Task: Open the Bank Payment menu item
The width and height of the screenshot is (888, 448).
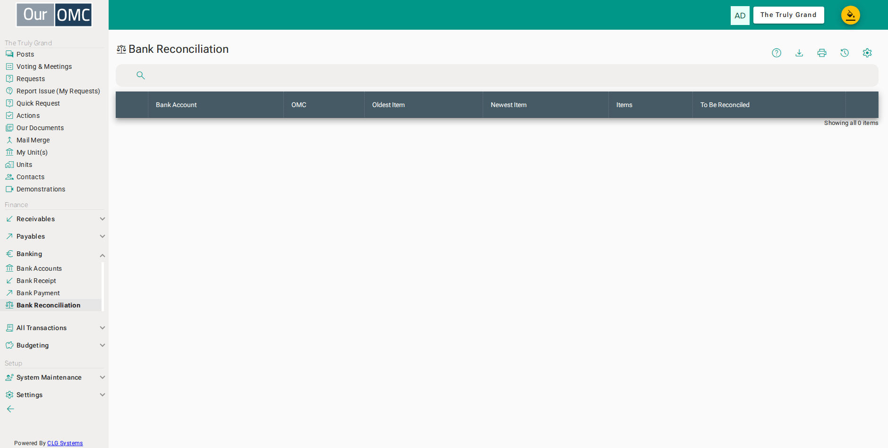Action: (x=38, y=293)
